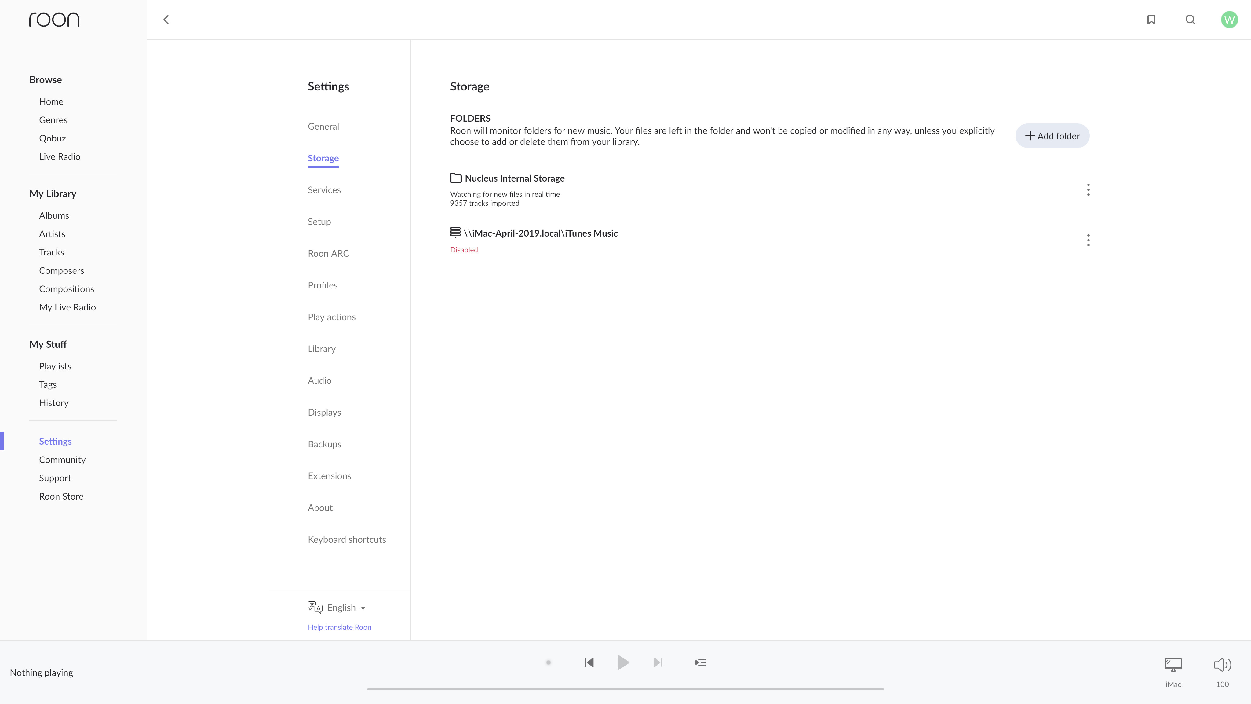1251x704 pixels.
Task: Open Profiles settings tab
Action: (323, 285)
